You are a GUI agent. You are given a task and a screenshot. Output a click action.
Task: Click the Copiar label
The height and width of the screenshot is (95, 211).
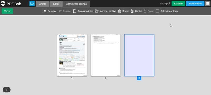138,11
